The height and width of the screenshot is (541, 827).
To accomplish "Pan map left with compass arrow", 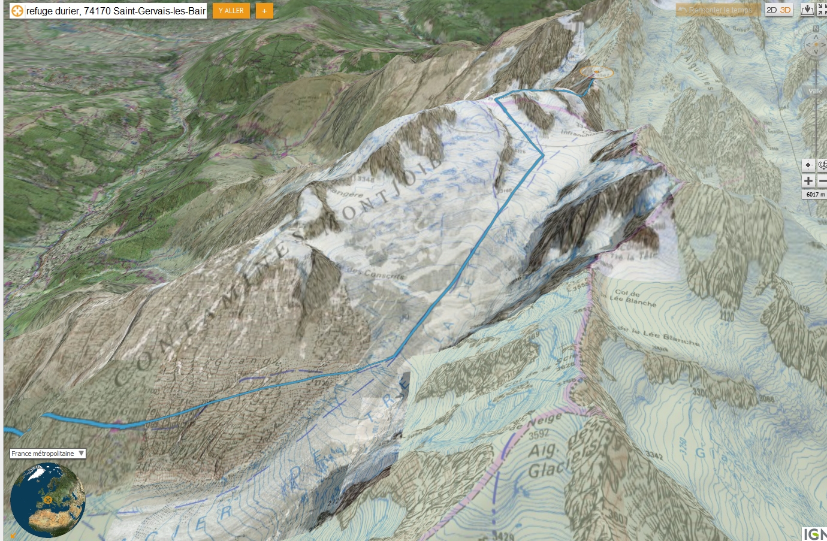I will [808, 44].
